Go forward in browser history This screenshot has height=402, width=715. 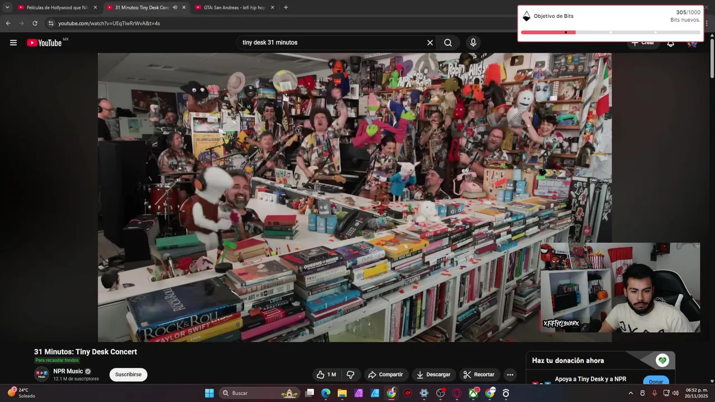21,23
